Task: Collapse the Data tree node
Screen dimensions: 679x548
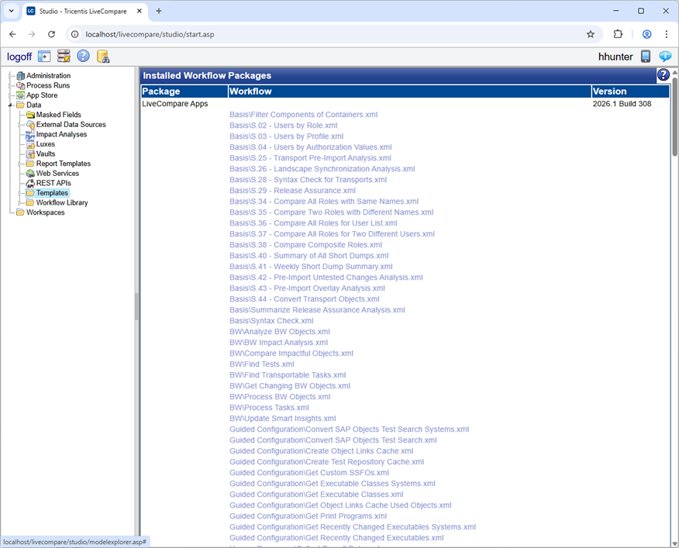Action: tap(11, 105)
